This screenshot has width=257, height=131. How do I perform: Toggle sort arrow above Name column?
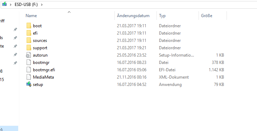[x=69, y=12]
